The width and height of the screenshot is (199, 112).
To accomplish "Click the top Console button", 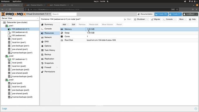I will coord(168,19).
